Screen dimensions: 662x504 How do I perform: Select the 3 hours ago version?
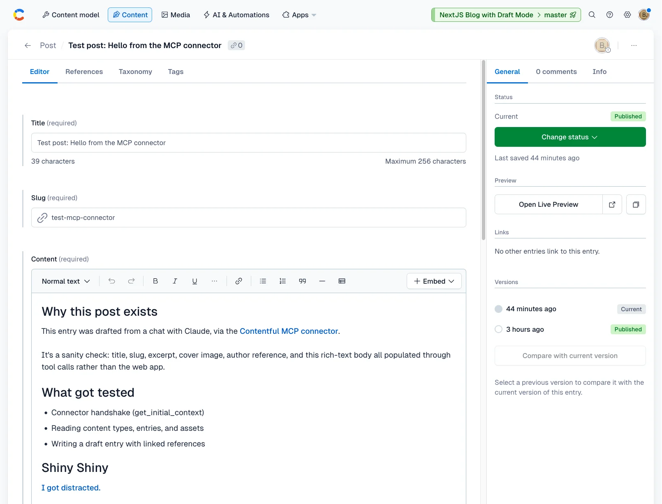[499, 329]
